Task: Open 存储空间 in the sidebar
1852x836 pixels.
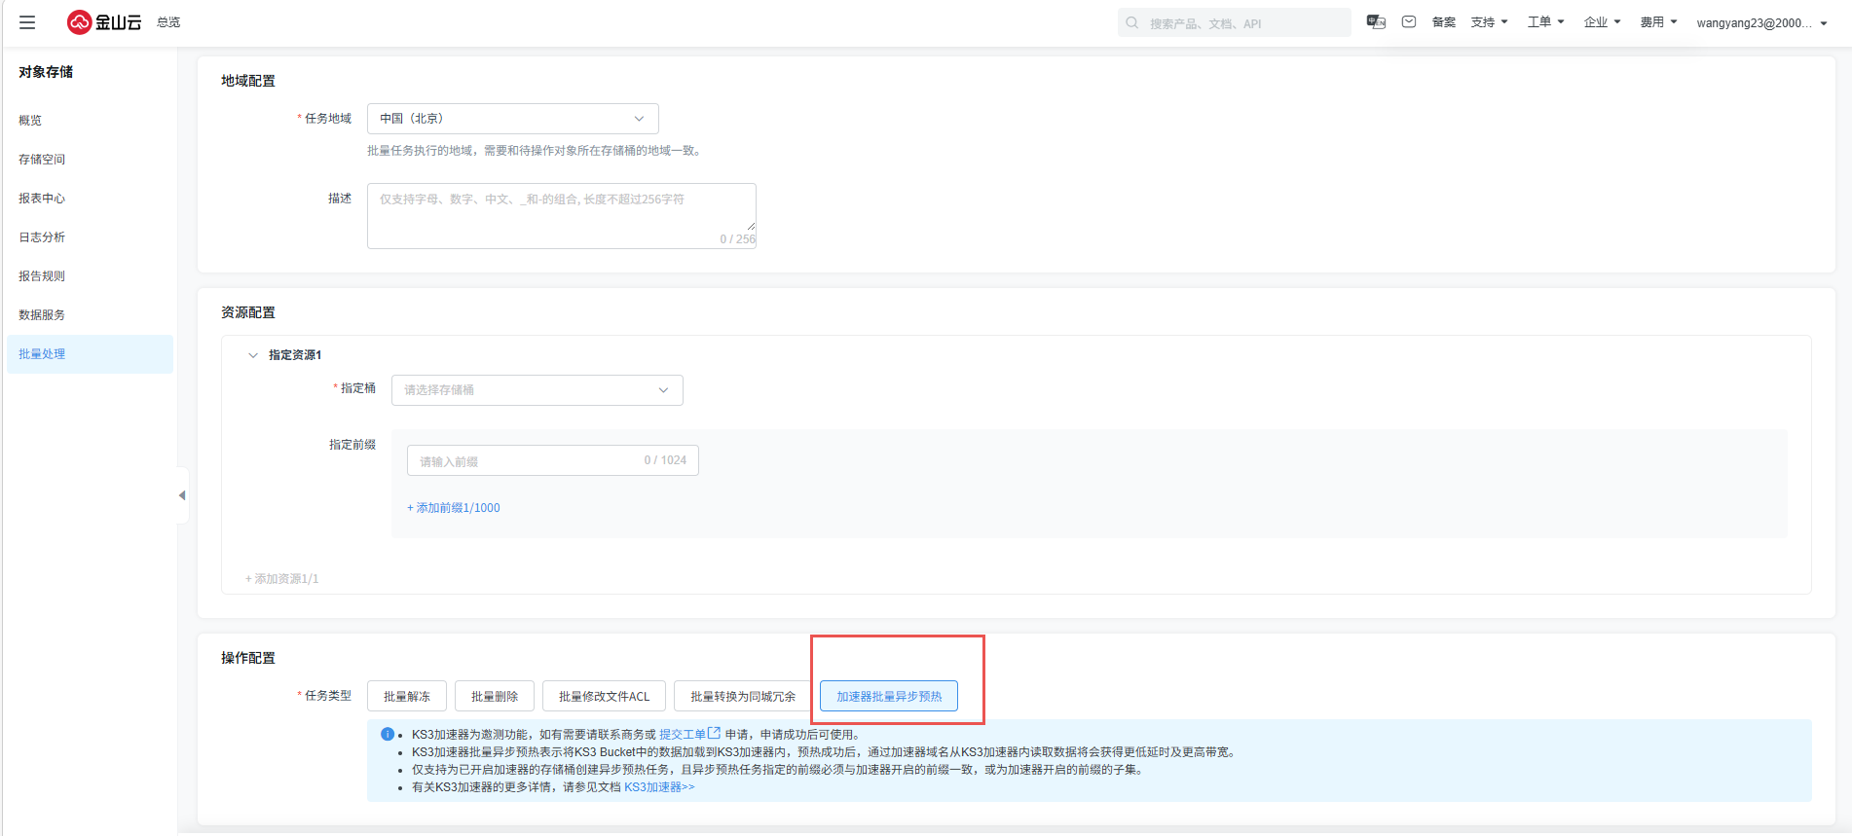Action: pyautogui.click(x=42, y=160)
